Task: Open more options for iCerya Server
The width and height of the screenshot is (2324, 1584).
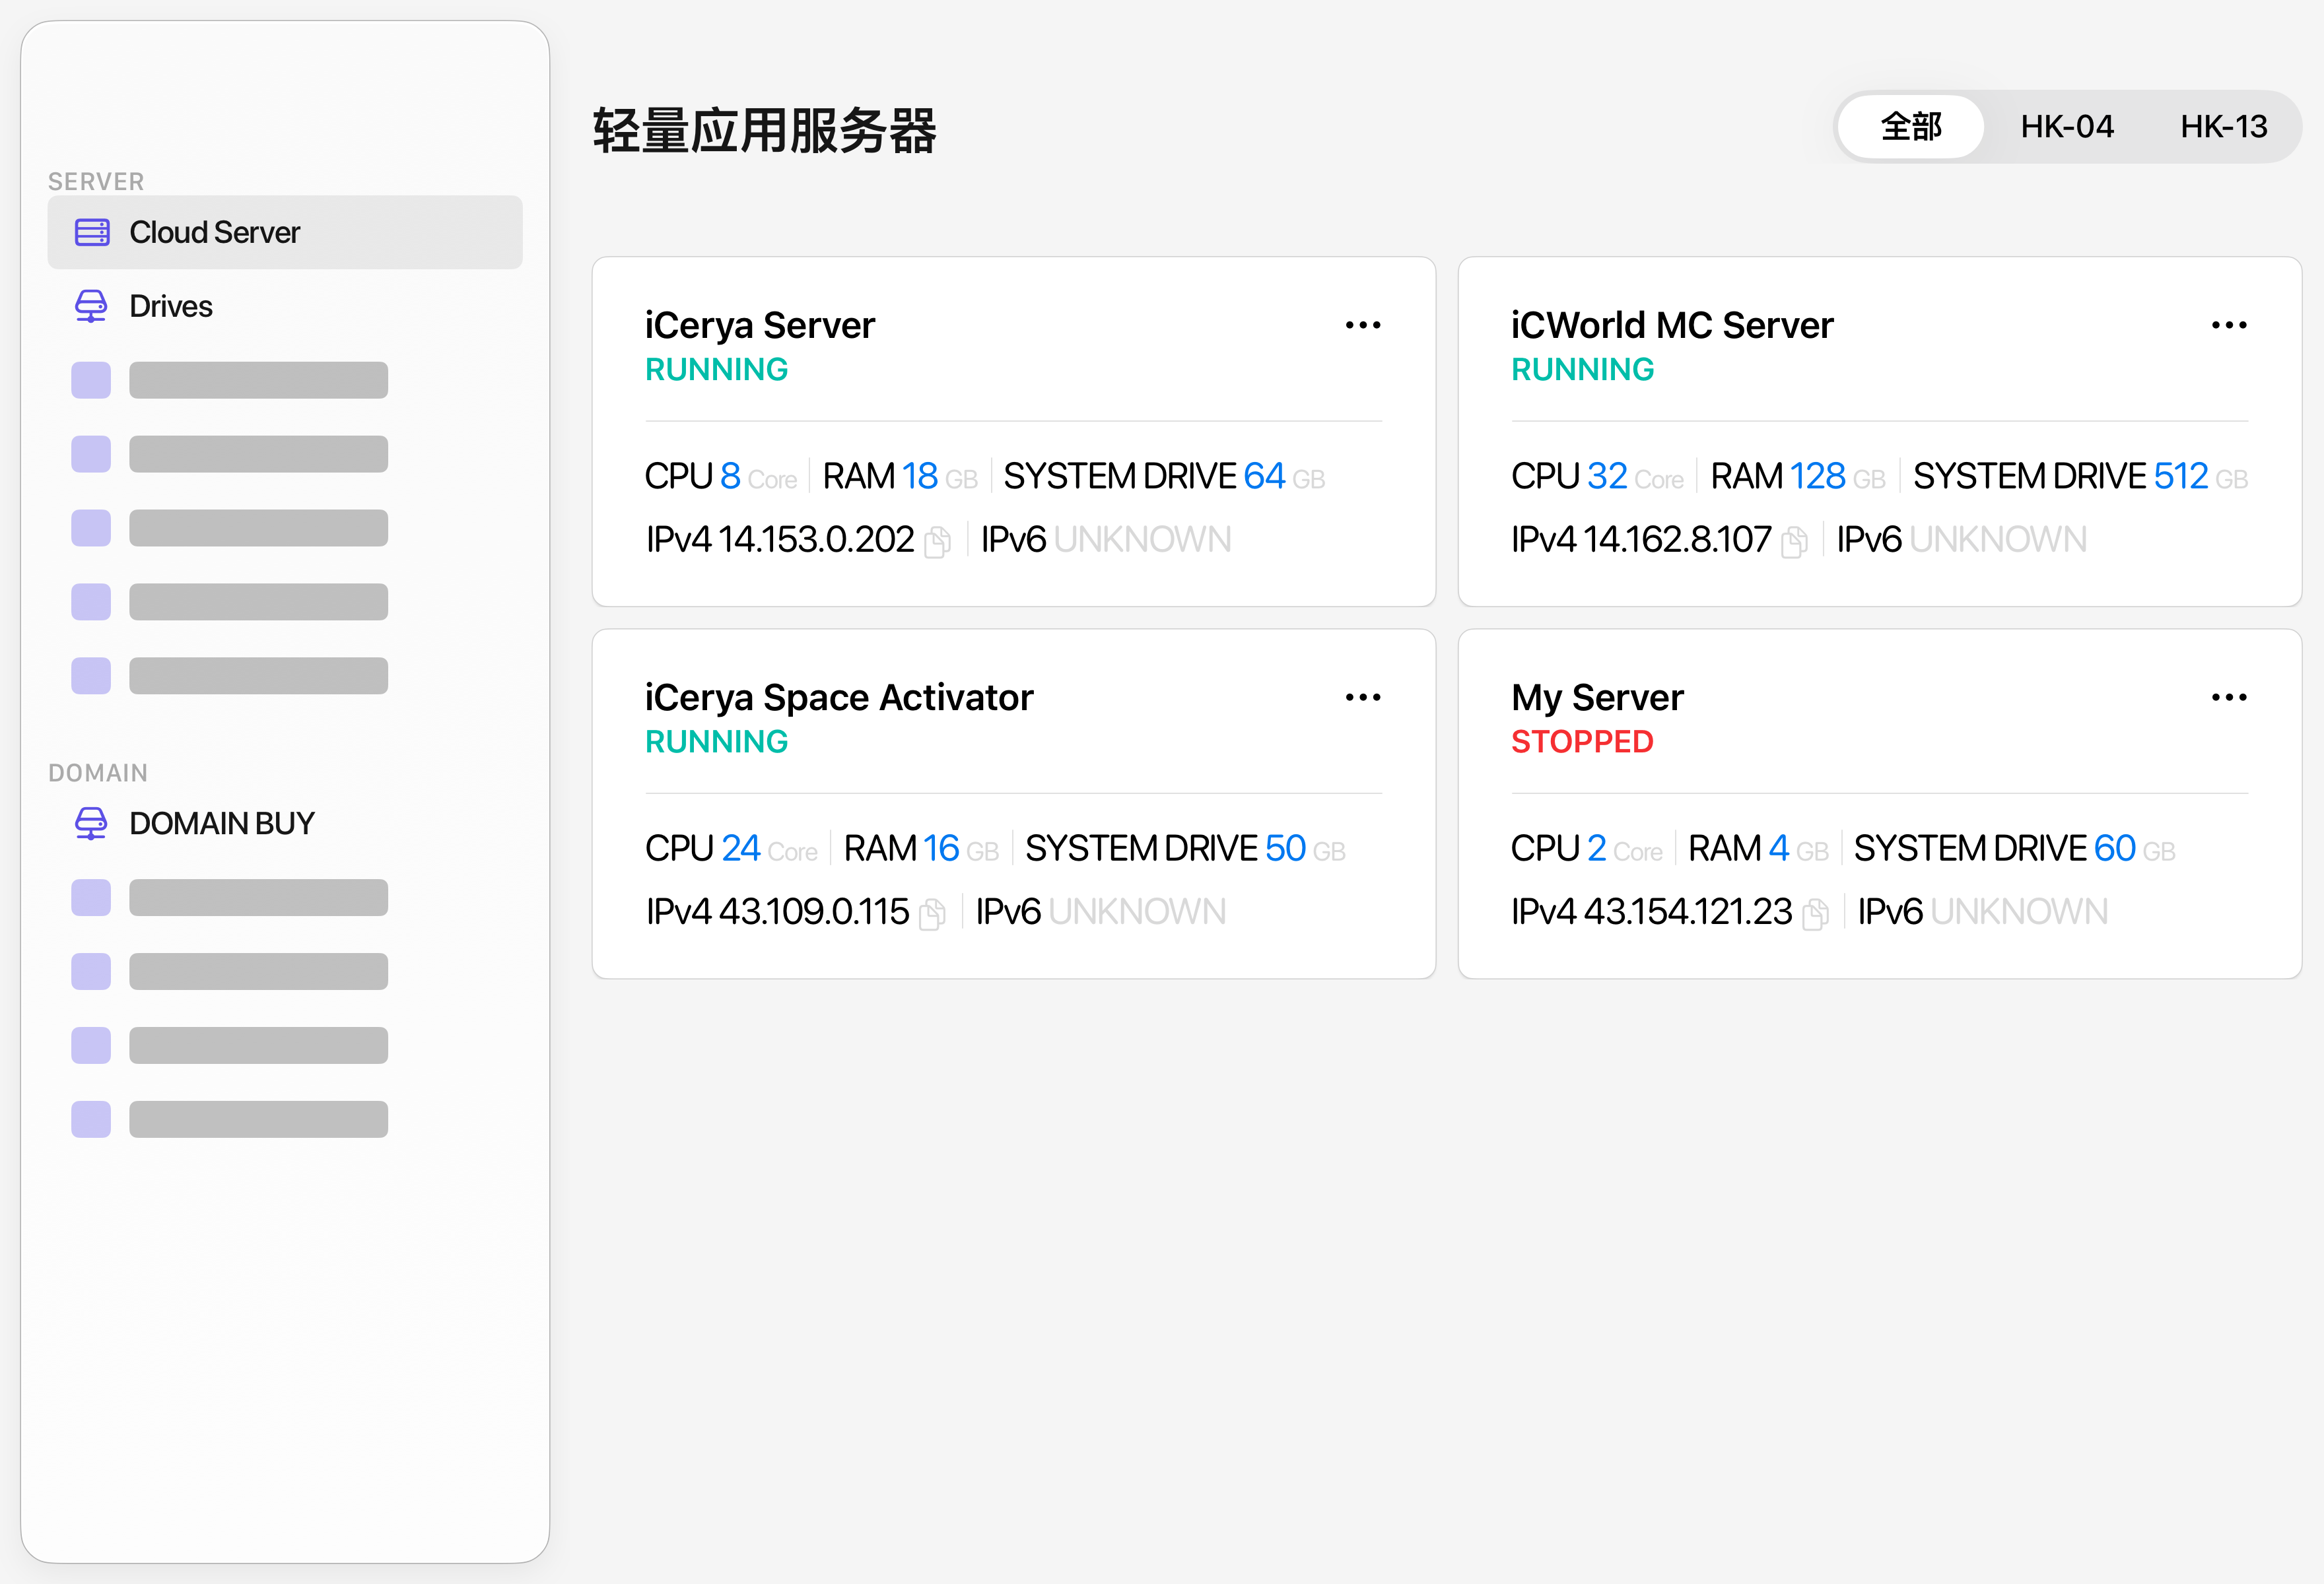Action: (x=1363, y=325)
